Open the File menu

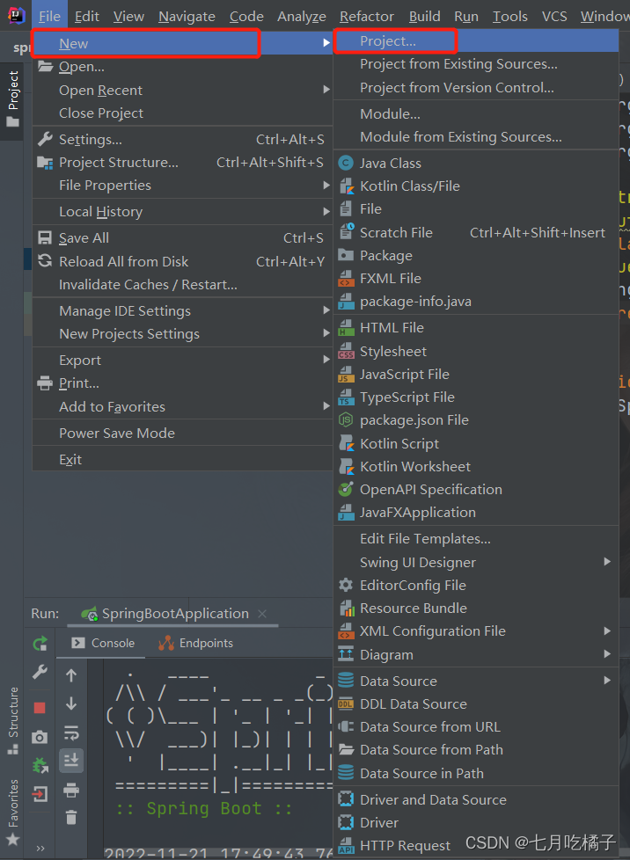point(49,17)
